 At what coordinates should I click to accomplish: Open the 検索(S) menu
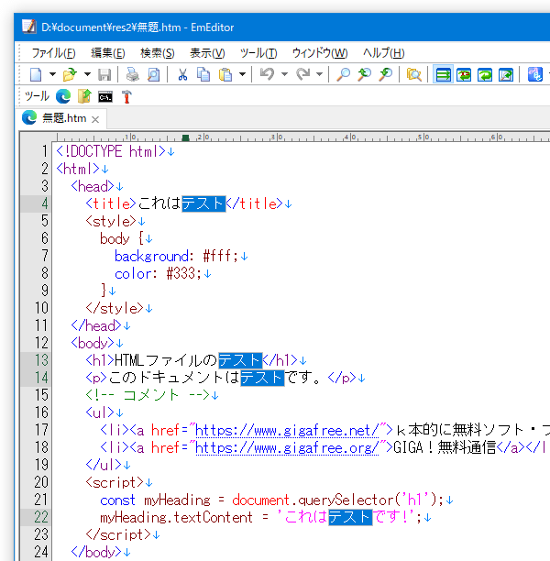point(158,53)
